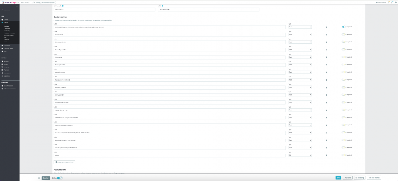This screenshot has width=398, height=181.
Task: Select Attributes & Features submenu item
Action: pos(10,33)
